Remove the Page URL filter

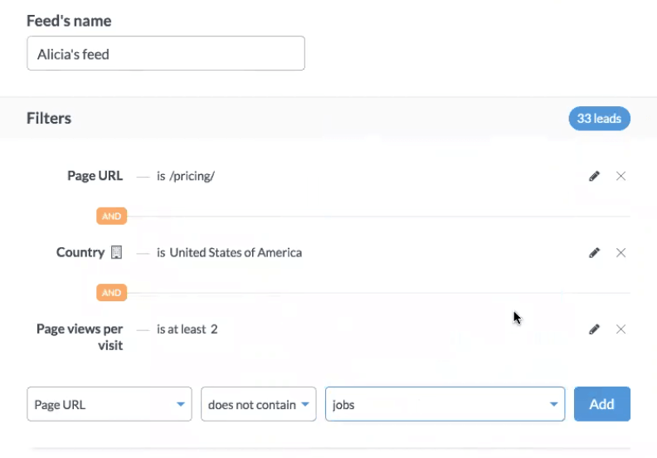pos(620,176)
